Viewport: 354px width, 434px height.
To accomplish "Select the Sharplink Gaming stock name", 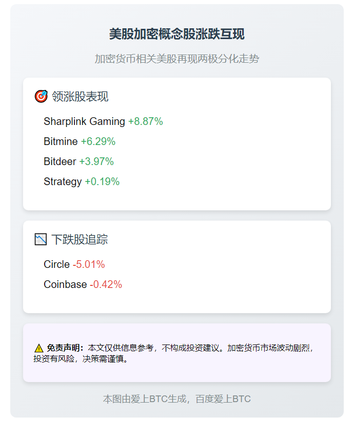I will (84, 121).
